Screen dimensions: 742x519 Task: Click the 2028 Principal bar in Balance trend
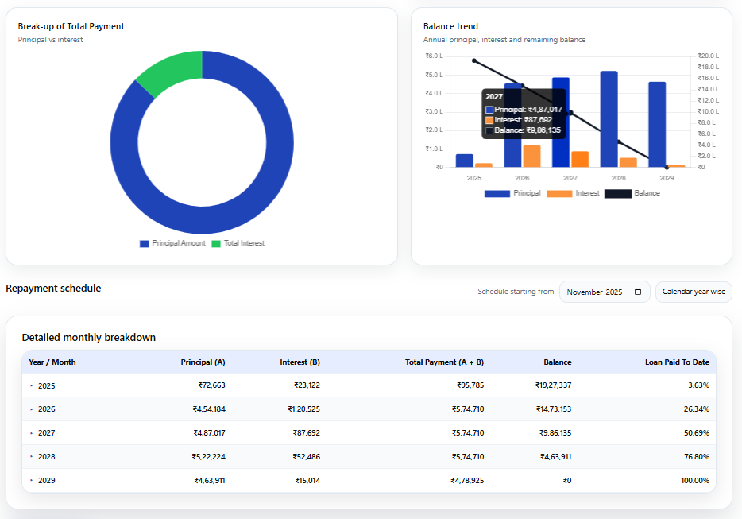[609, 119]
